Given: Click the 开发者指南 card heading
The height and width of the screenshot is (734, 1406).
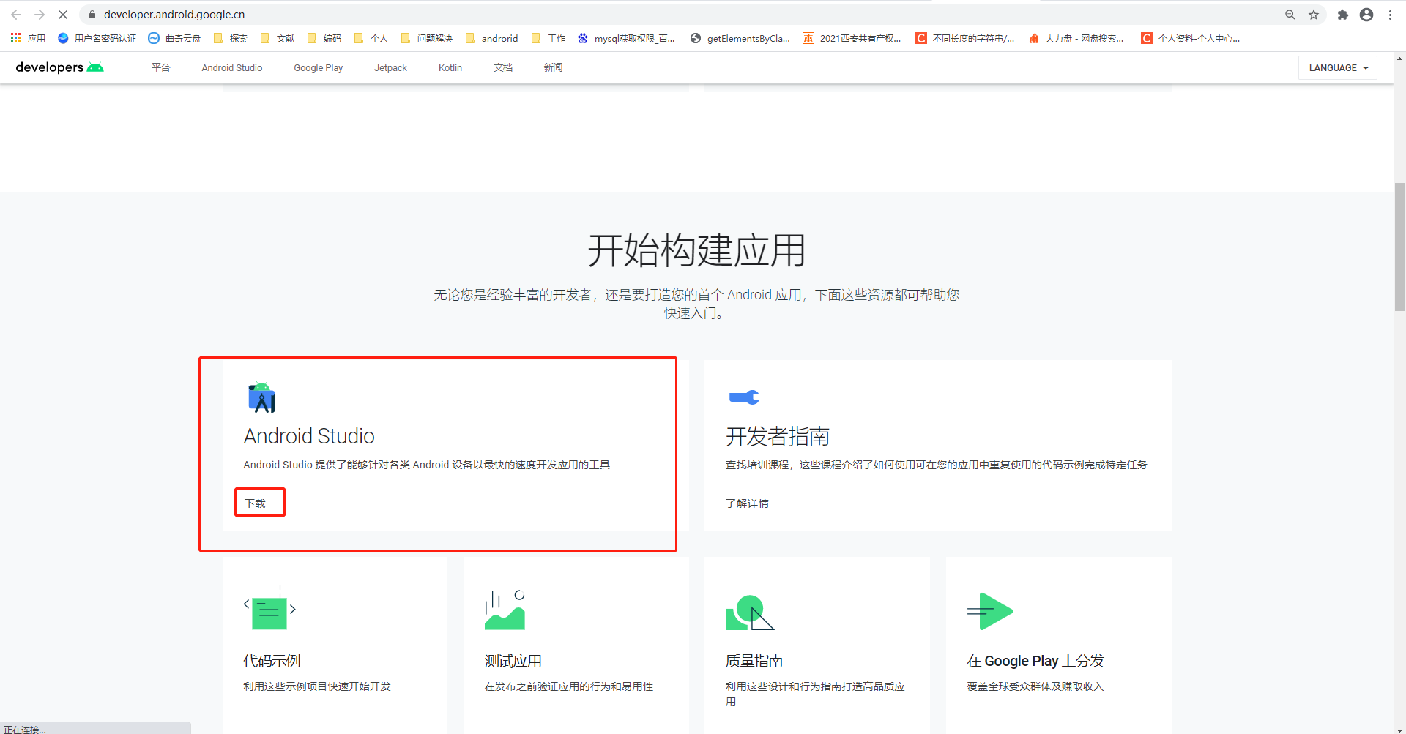Looking at the screenshot, I should click(778, 437).
